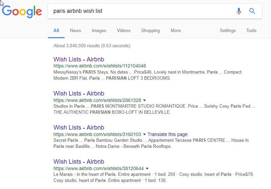Open the Shopping results tab
Screen dimensions: 271x189
click(x=150, y=30)
